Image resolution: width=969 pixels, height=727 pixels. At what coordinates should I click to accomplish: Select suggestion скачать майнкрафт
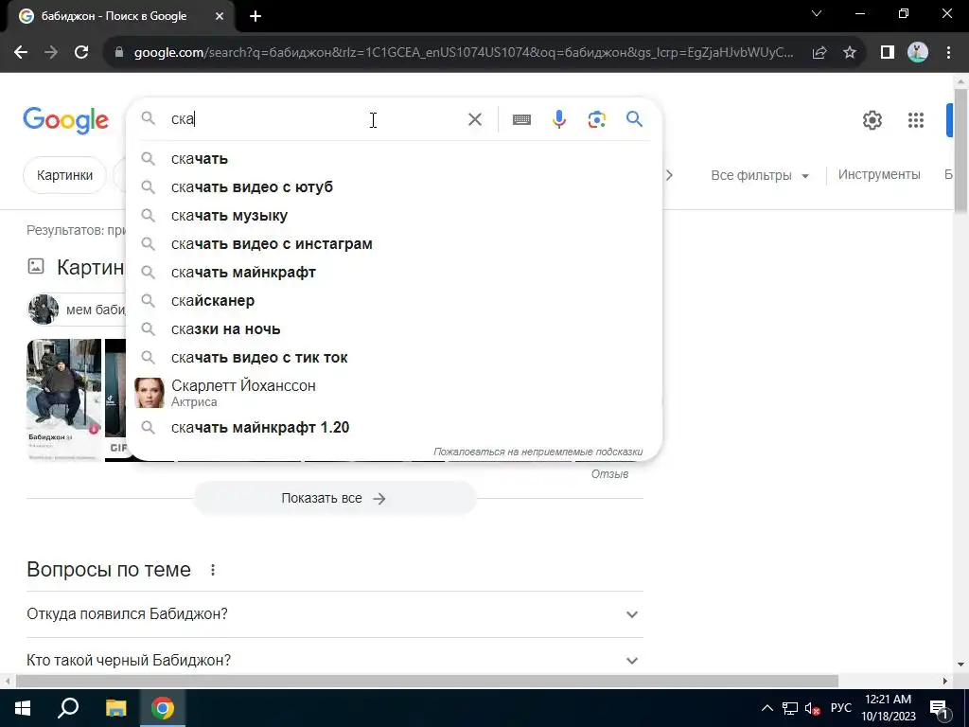tap(394, 273)
